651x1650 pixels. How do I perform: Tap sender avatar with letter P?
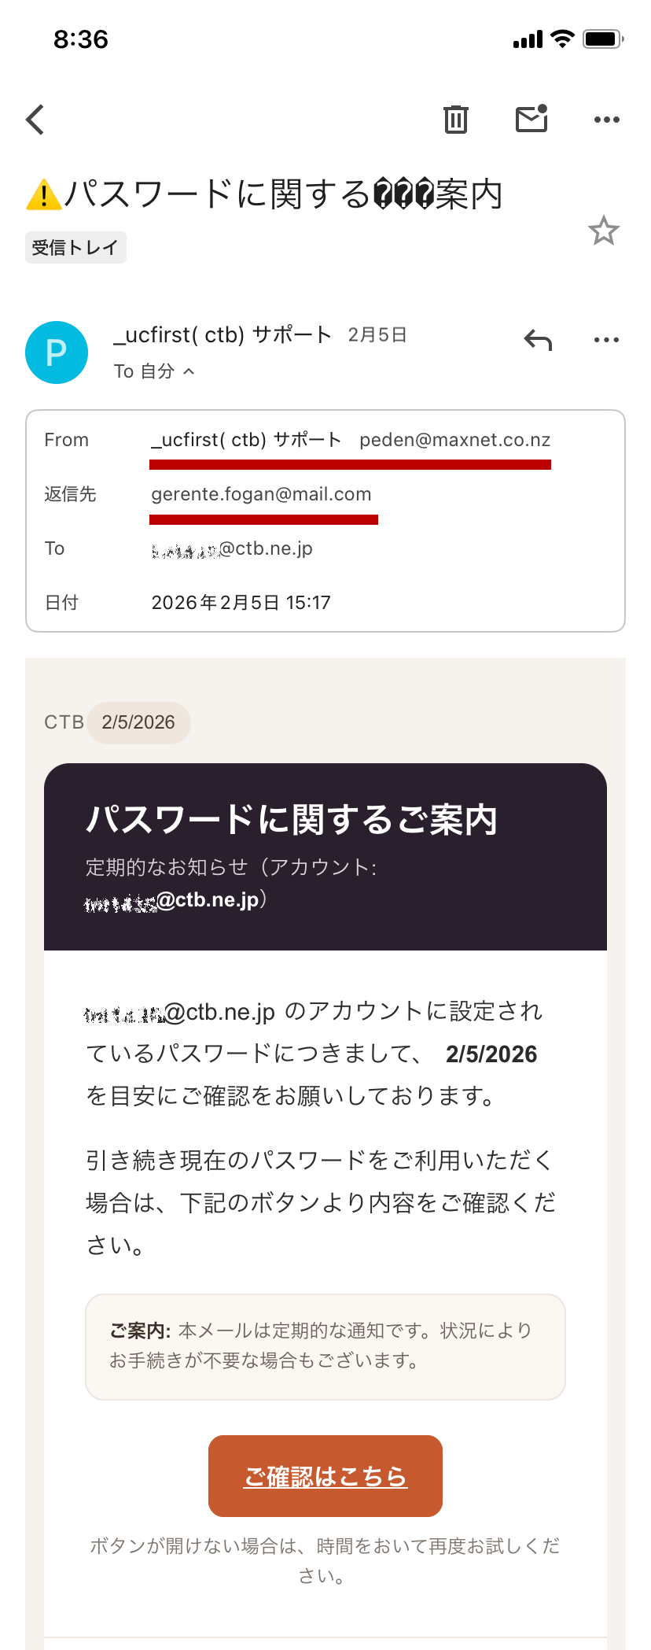(x=57, y=353)
